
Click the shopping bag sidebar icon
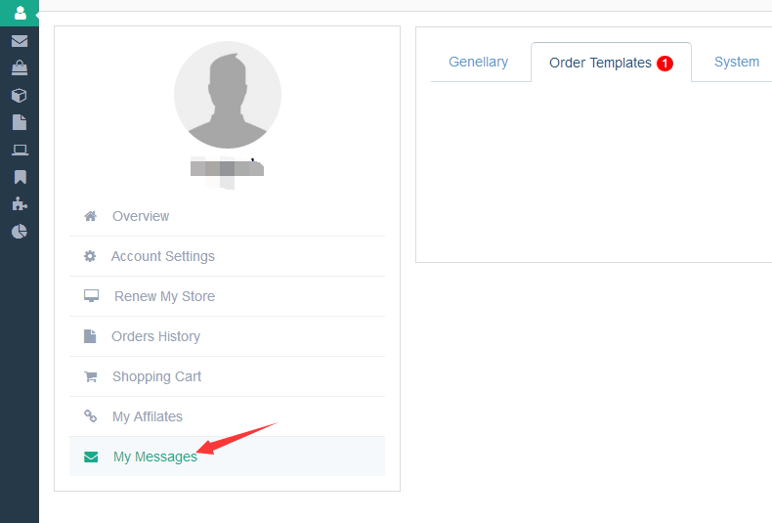[20, 68]
